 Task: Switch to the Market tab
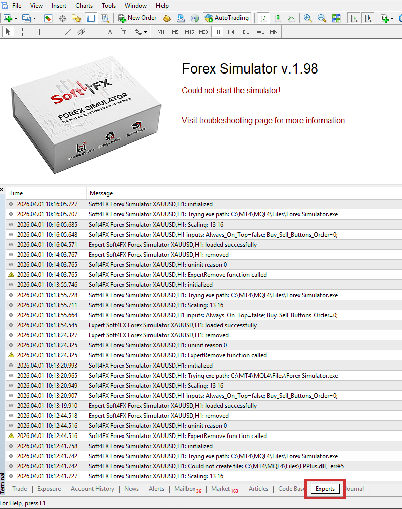click(x=224, y=489)
